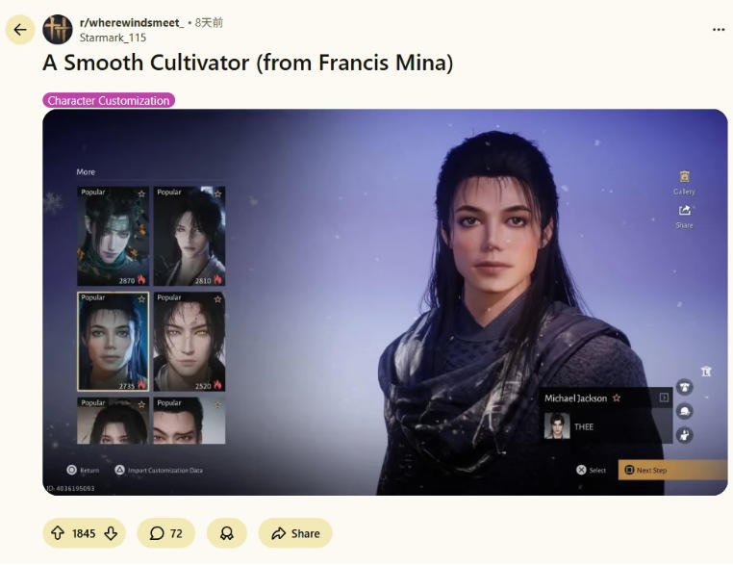The height and width of the screenshot is (565, 733).
Task: Click the back arrow button
Action: 20,30
